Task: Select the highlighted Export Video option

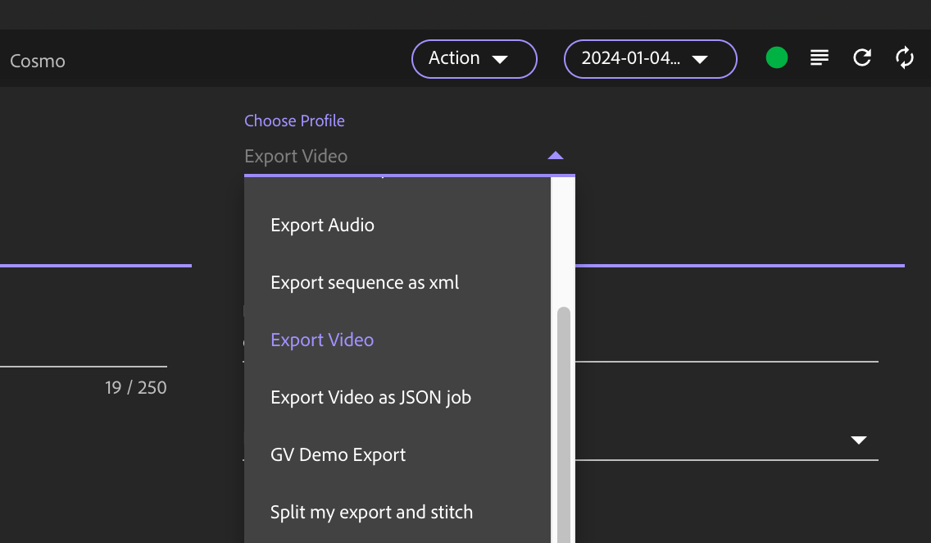Action: tap(322, 340)
